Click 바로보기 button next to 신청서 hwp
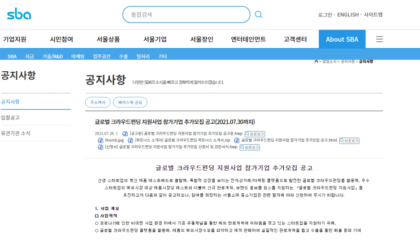Viewport: 420px width, 243px height. click(250, 147)
